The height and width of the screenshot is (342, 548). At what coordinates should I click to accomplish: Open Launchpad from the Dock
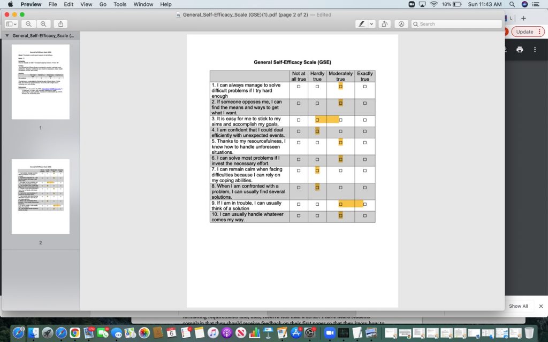pyautogui.click(x=48, y=332)
